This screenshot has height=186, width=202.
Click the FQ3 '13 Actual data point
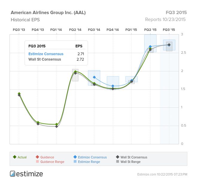tap(19, 94)
